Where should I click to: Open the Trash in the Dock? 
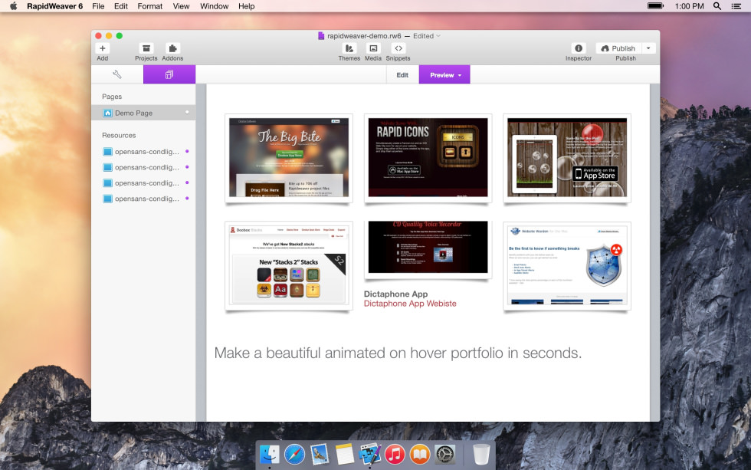481,454
